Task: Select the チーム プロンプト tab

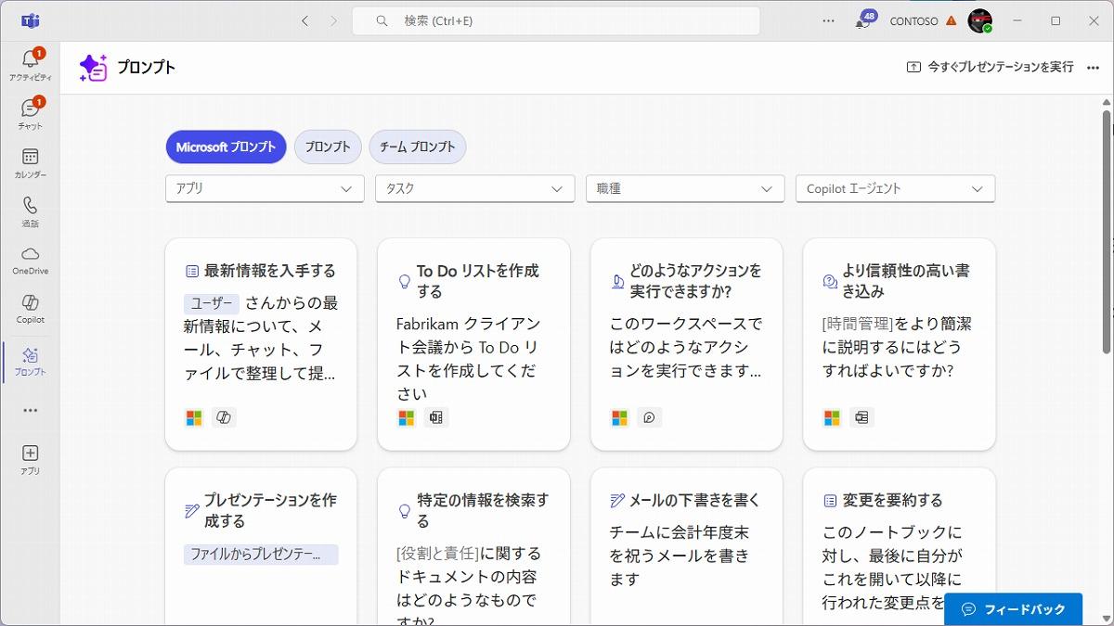Action: (x=417, y=147)
